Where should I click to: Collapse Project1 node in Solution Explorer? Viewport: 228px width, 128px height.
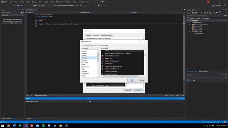click(x=188, y=21)
